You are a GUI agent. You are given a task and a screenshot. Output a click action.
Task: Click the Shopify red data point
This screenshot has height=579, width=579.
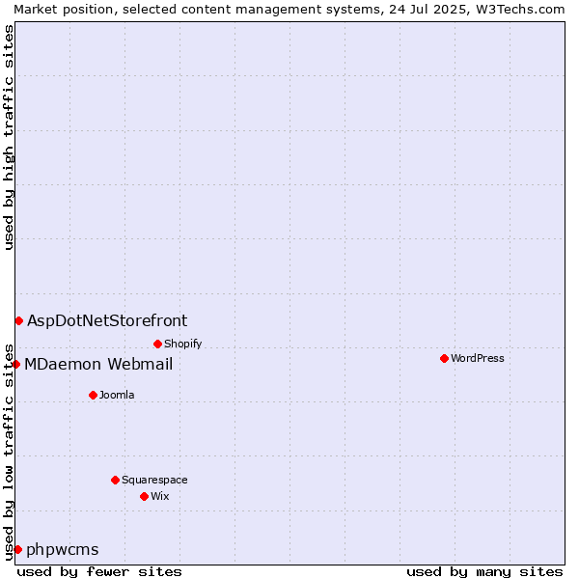157,345
